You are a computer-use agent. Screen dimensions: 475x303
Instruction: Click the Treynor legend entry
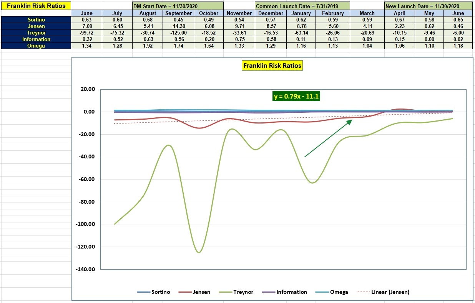[x=236, y=292]
